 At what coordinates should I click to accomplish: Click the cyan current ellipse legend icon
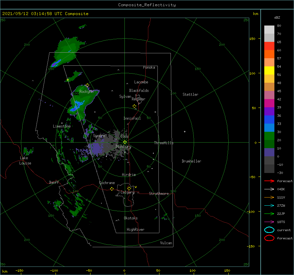(269, 230)
